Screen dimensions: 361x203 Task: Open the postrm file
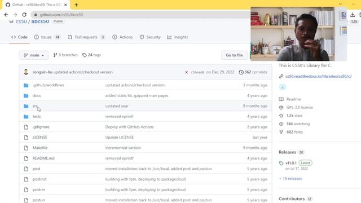pos(39,189)
